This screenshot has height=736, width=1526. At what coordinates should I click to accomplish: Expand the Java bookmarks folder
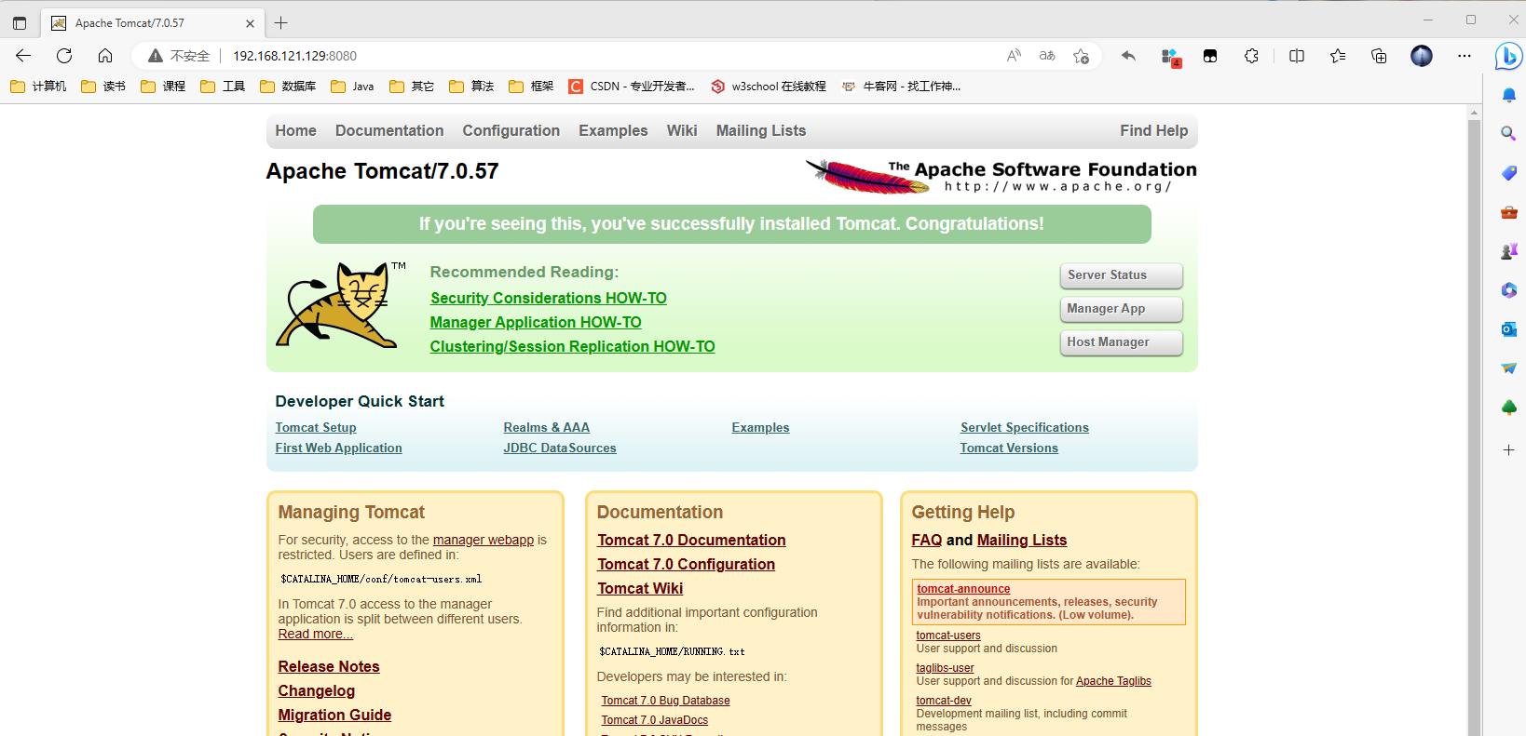[352, 87]
